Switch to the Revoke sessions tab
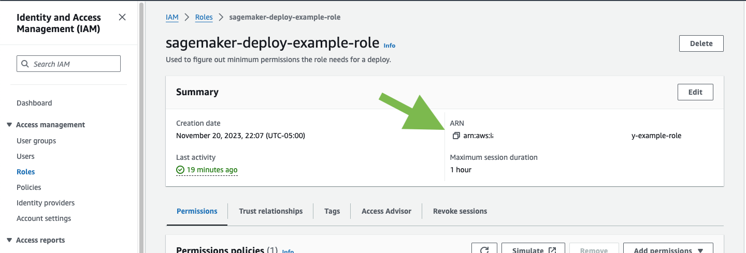 [x=460, y=211]
